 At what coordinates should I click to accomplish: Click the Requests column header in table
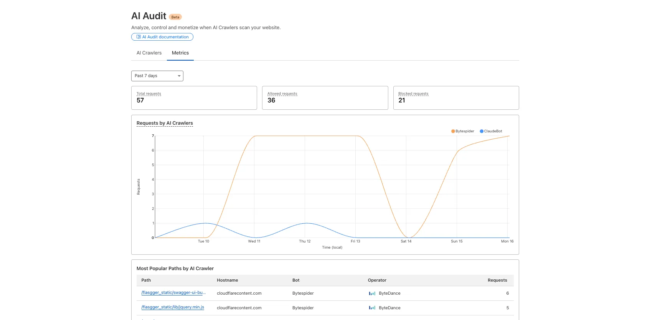(x=497, y=280)
